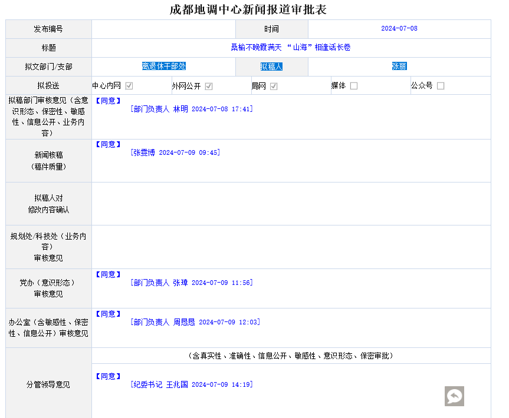Click the 林明 department head signature line
The width and height of the screenshot is (509, 418).
tap(192, 109)
